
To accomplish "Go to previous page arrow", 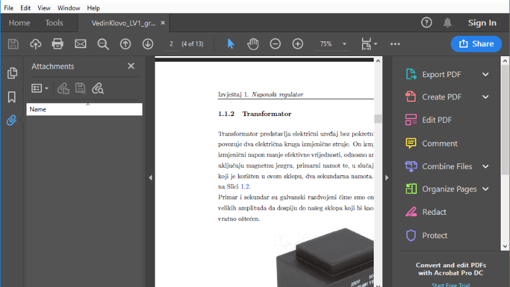I will coord(125,44).
